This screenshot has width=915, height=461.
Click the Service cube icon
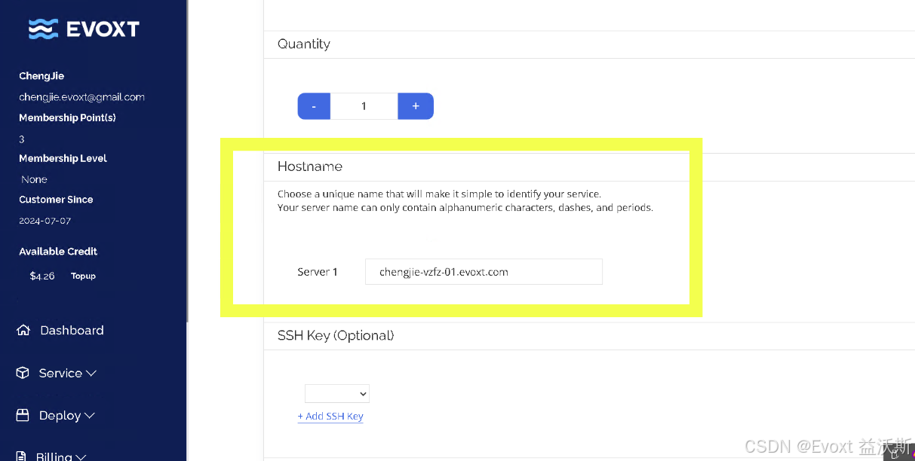23,372
